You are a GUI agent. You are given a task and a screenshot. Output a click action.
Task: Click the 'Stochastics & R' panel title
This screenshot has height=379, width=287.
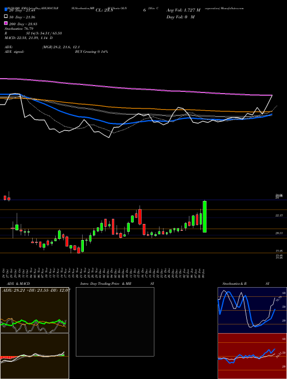234,284
